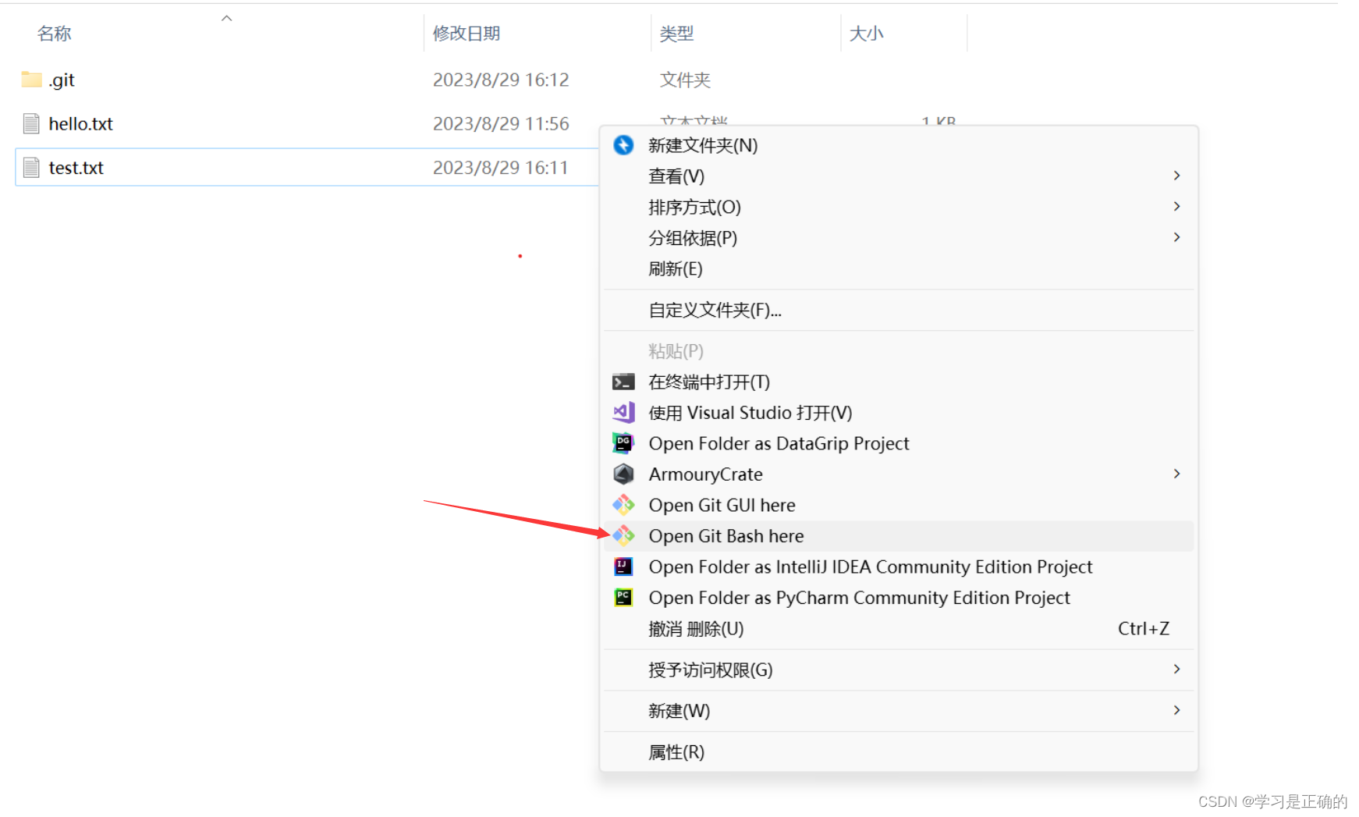
Task: Select the hello.txt file name
Action: pyautogui.click(x=80, y=123)
